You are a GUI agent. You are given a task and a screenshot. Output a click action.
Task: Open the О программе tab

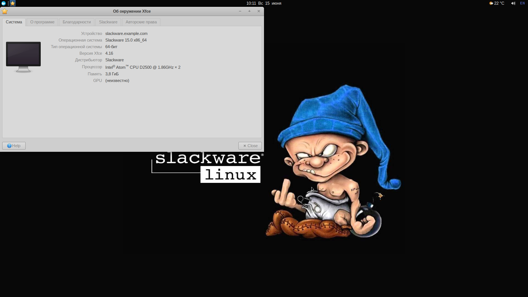[x=42, y=22]
